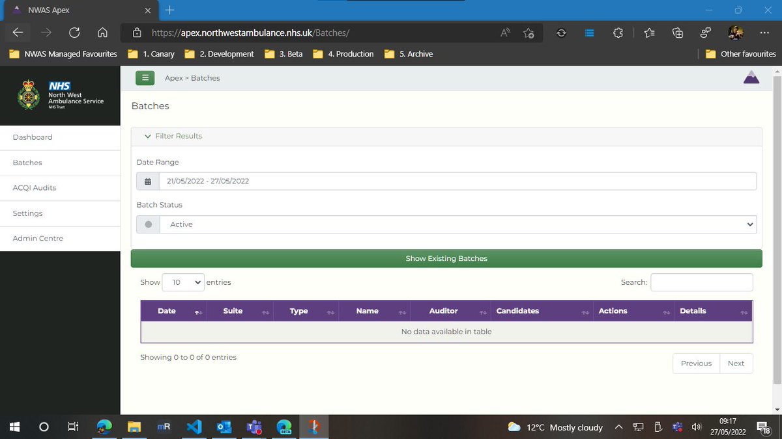This screenshot has height=439, width=782.
Task: Toggle the green hamburger menu button
Action: 145,77
